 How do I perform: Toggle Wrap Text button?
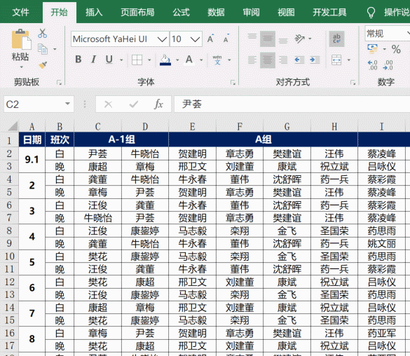pyautogui.click(x=336, y=39)
